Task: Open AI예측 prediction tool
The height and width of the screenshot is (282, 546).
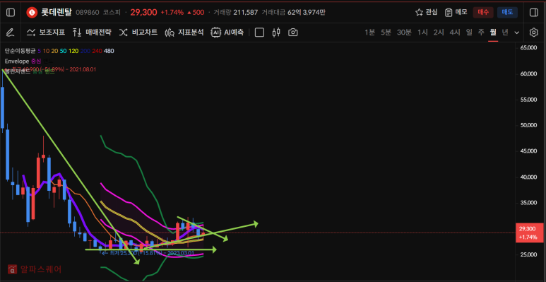Action: click(x=227, y=33)
